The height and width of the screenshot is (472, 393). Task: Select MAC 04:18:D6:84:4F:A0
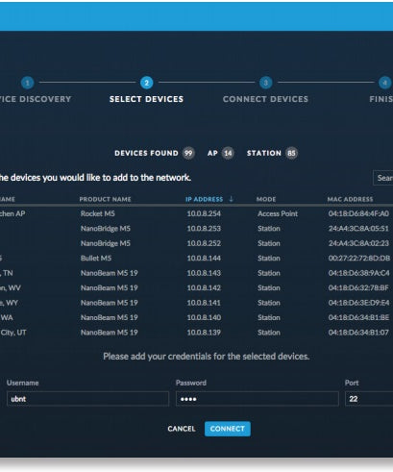pyautogui.click(x=358, y=213)
